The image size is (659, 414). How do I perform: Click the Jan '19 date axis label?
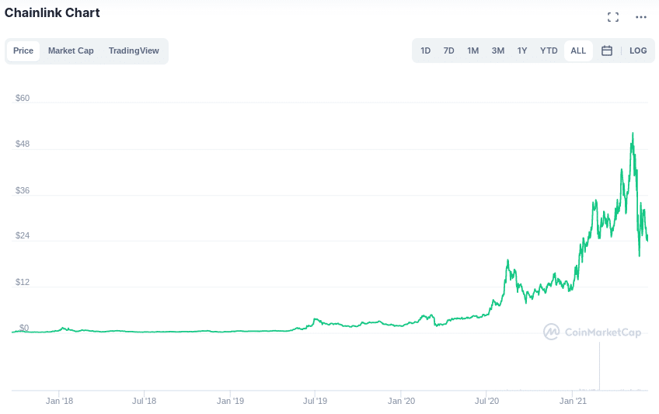[230, 401]
